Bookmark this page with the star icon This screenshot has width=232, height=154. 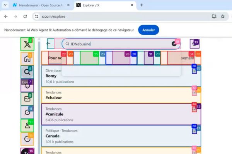tap(223, 16)
